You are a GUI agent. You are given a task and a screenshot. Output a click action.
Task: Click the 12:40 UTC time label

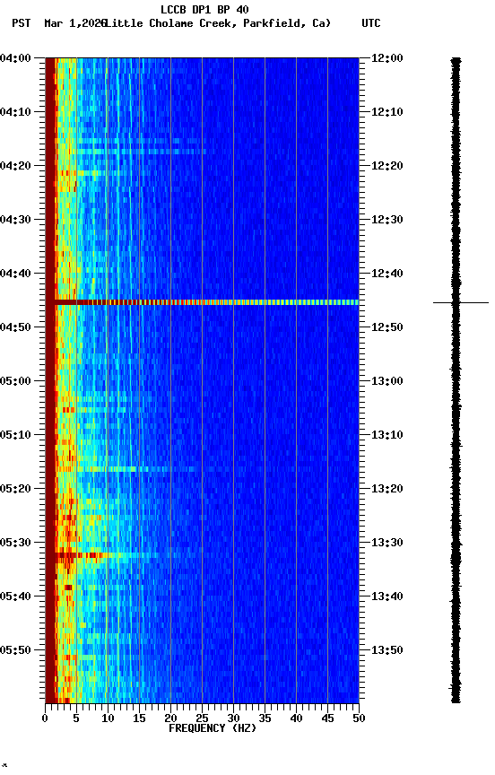(x=387, y=274)
